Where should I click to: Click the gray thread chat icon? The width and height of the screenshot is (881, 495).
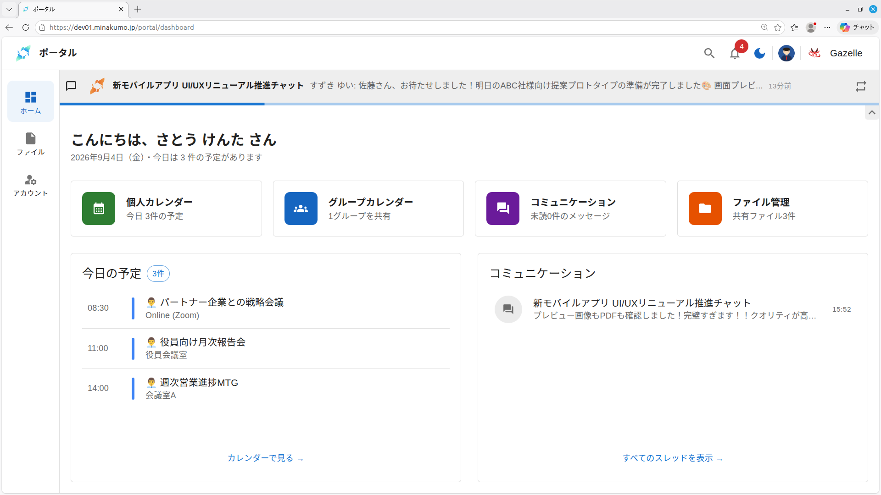[x=508, y=309]
